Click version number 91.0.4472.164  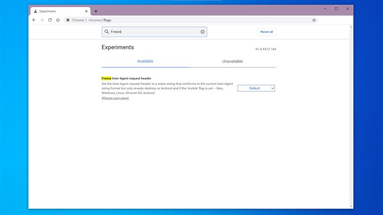click(x=266, y=49)
